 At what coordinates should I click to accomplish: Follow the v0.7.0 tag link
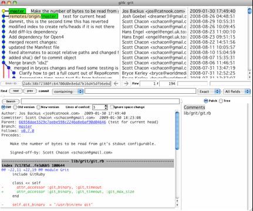click(x=28, y=131)
